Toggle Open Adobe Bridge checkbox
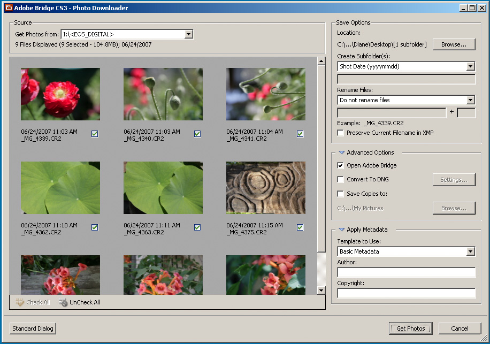The width and height of the screenshot is (490, 344). tap(341, 166)
